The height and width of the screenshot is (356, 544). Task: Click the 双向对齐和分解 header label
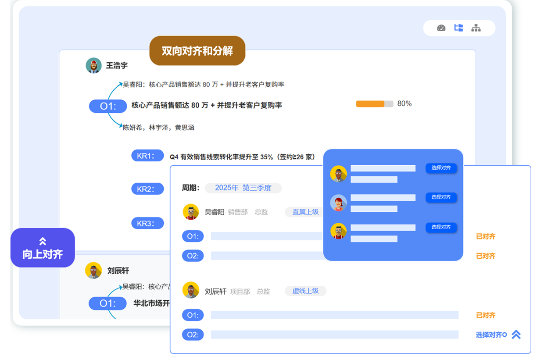[x=197, y=51]
